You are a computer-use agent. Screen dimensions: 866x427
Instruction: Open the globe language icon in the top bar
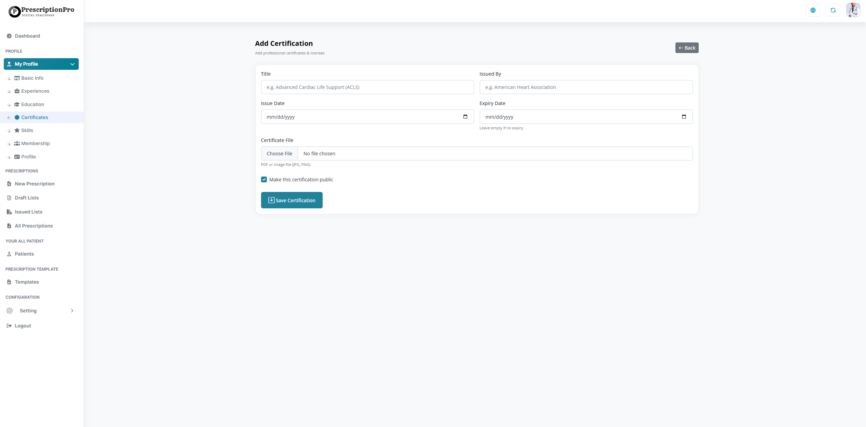click(813, 10)
